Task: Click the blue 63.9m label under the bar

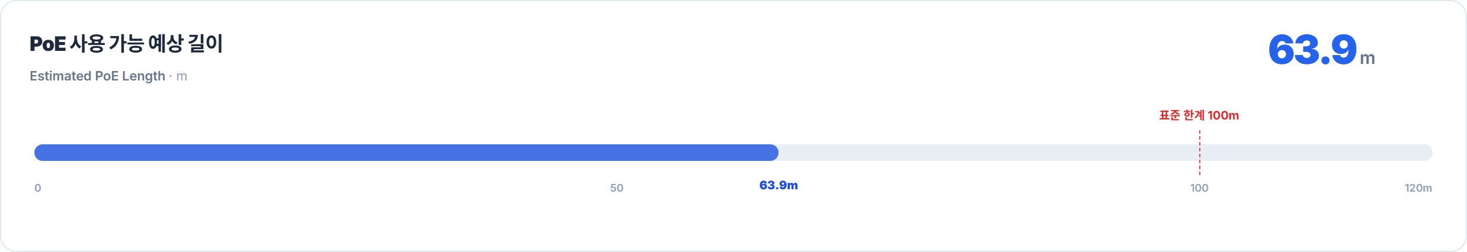Action: 779,185
